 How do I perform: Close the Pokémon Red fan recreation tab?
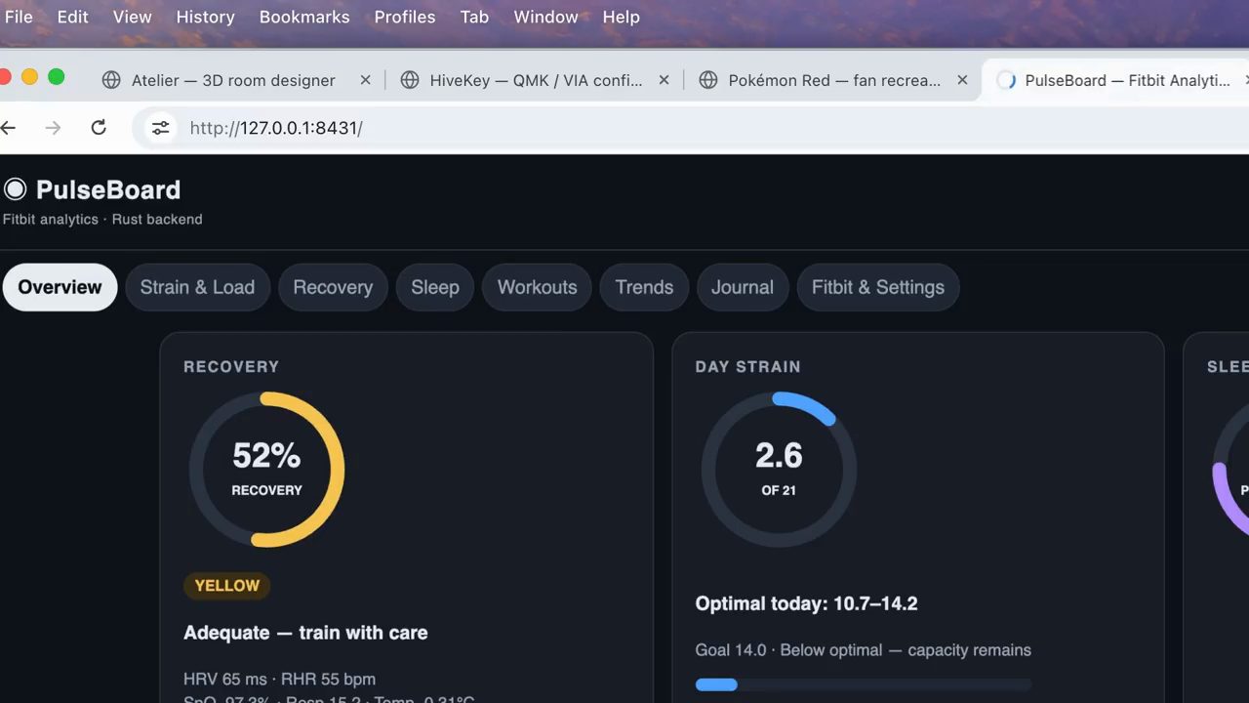[x=962, y=80]
